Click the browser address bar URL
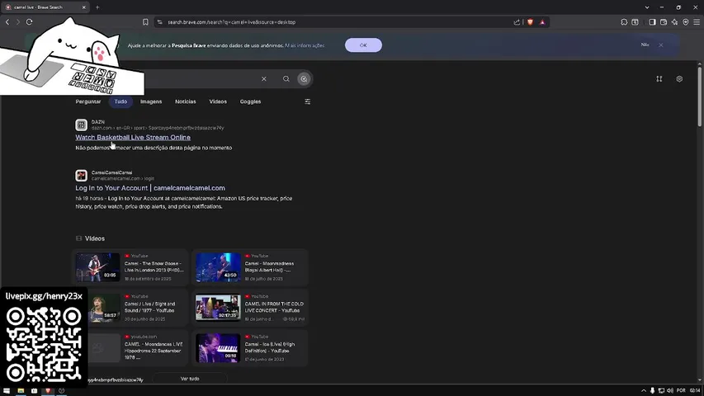The width and height of the screenshot is (704, 396). point(232,22)
